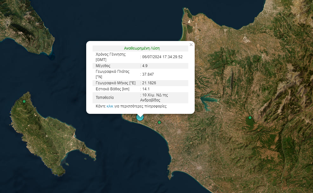Click the 'Αναθεωρημένη Λύση' popup header

click(x=142, y=49)
